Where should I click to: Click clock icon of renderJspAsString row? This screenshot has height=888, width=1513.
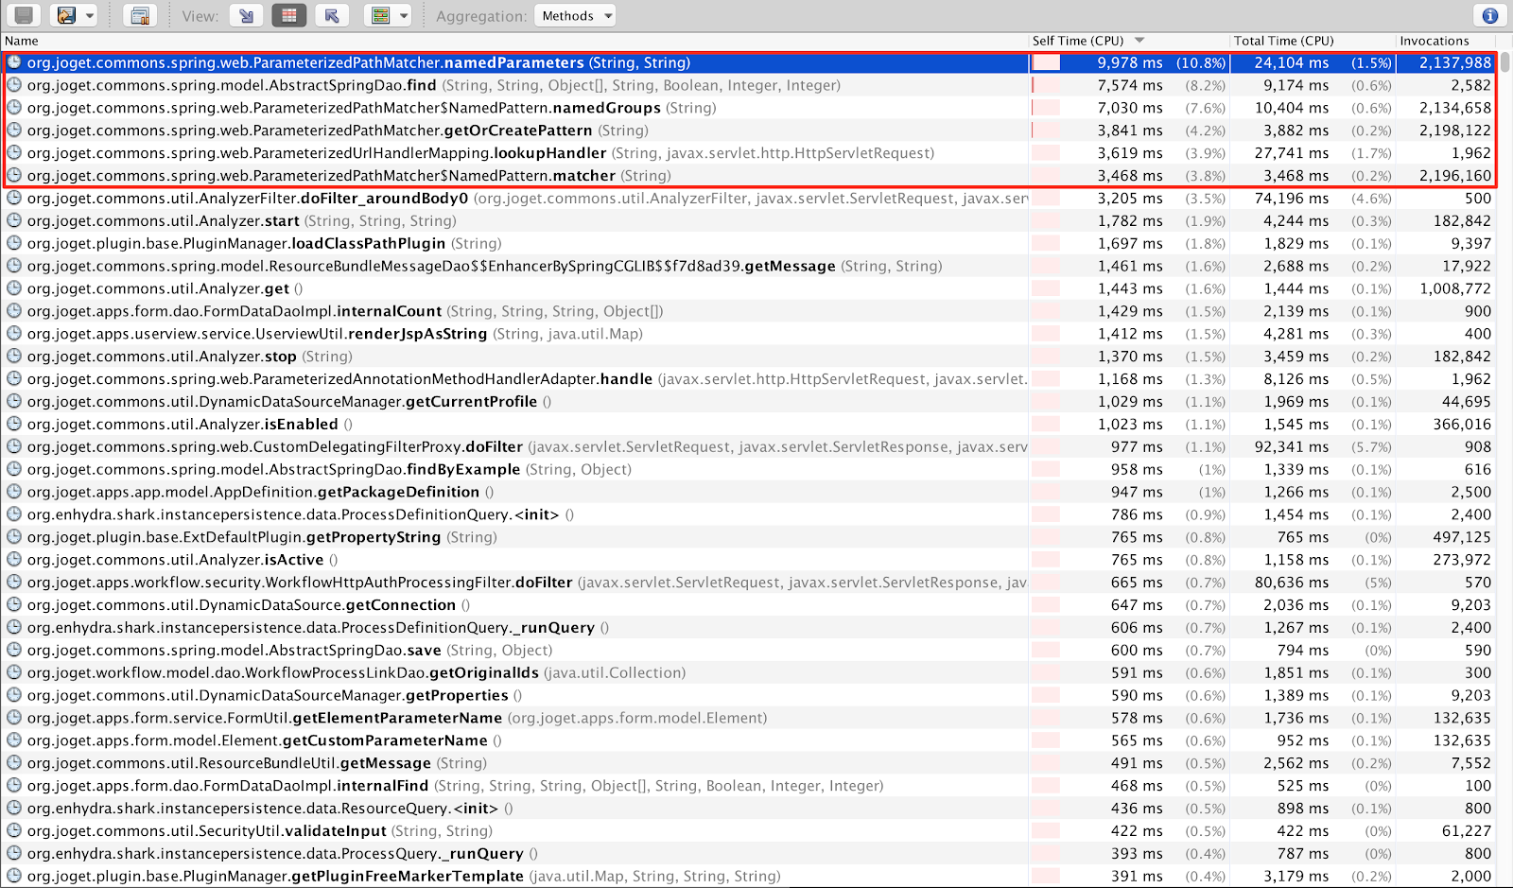coord(14,334)
